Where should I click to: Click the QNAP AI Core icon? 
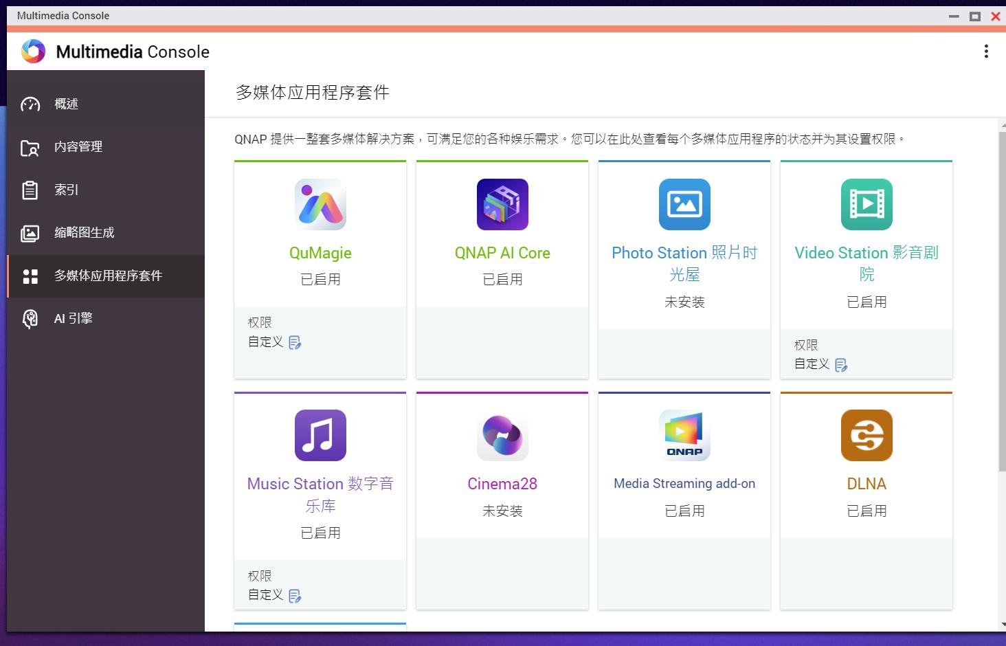pyautogui.click(x=502, y=204)
